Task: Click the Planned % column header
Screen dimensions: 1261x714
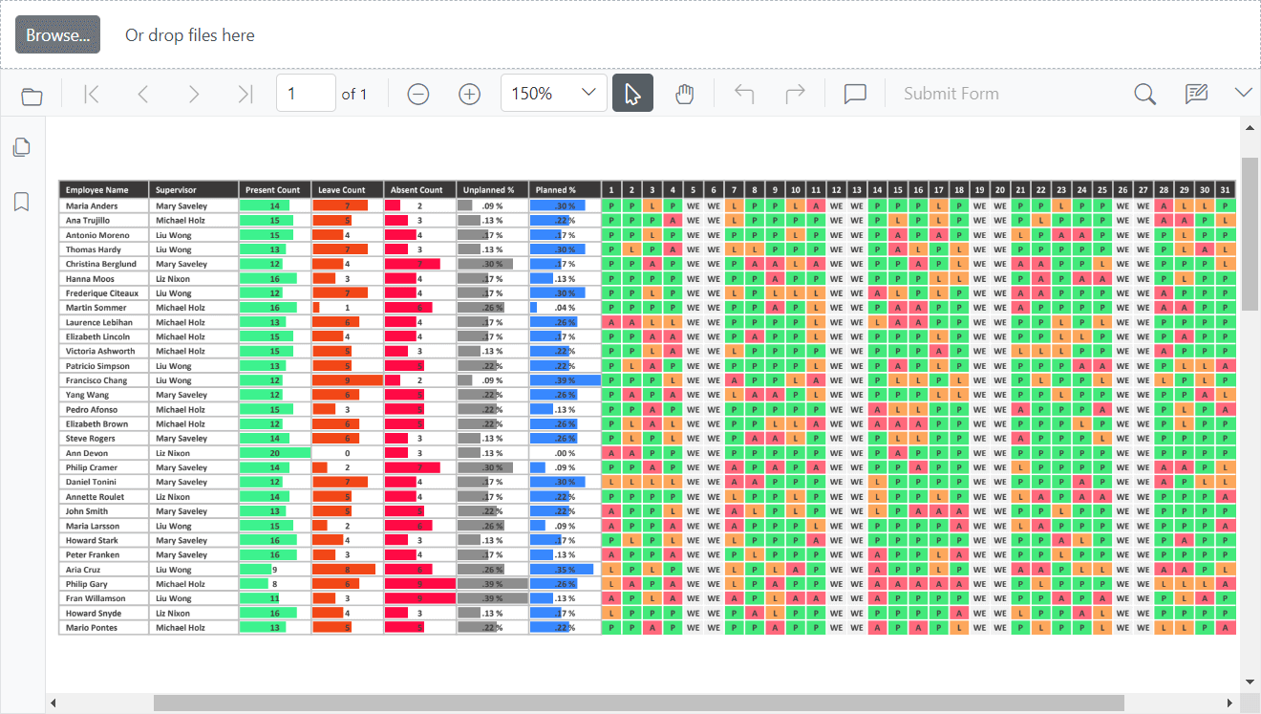Action: (566, 190)
